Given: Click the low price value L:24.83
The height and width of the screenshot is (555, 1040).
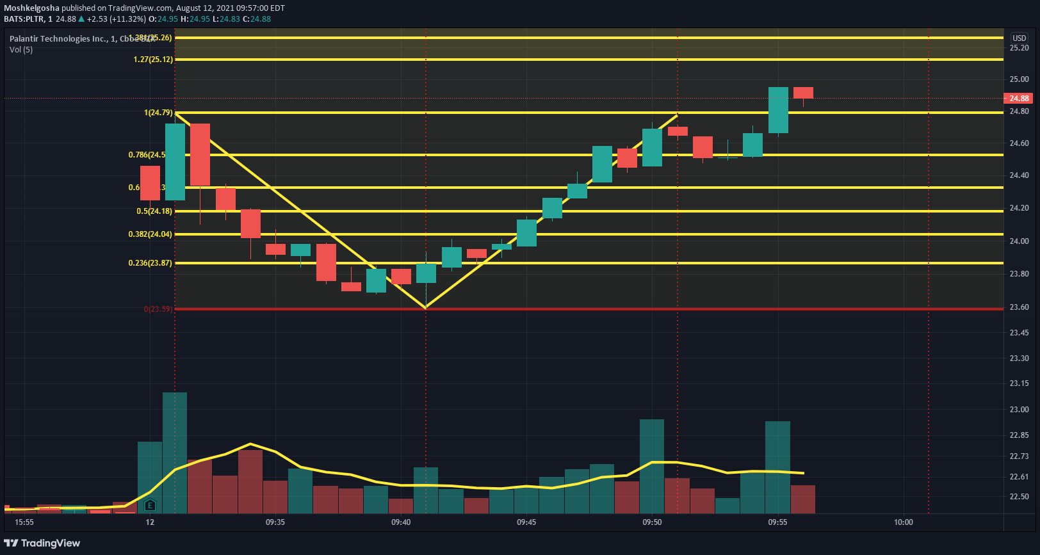Looking at the screenshot, I should click(x=226, y=19).
